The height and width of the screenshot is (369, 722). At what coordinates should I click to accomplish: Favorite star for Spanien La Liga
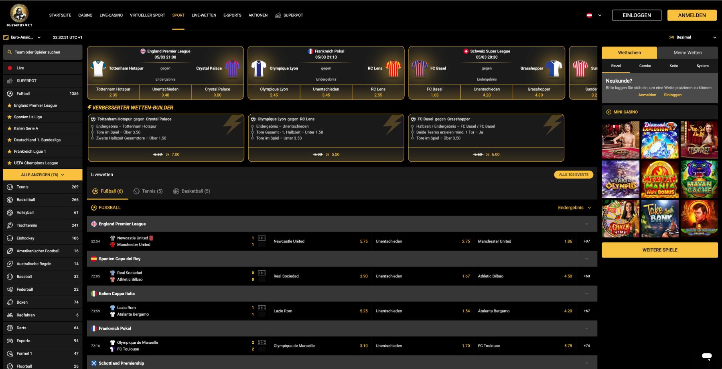click(x=10, y=117)
